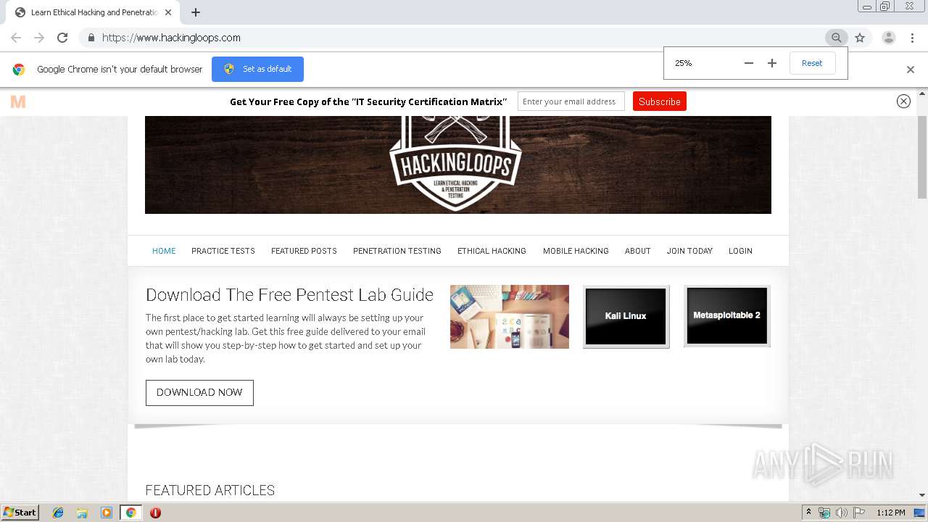Open the LOGIN menu item
This screenshot has height=522, width=928.
(740, 251)
